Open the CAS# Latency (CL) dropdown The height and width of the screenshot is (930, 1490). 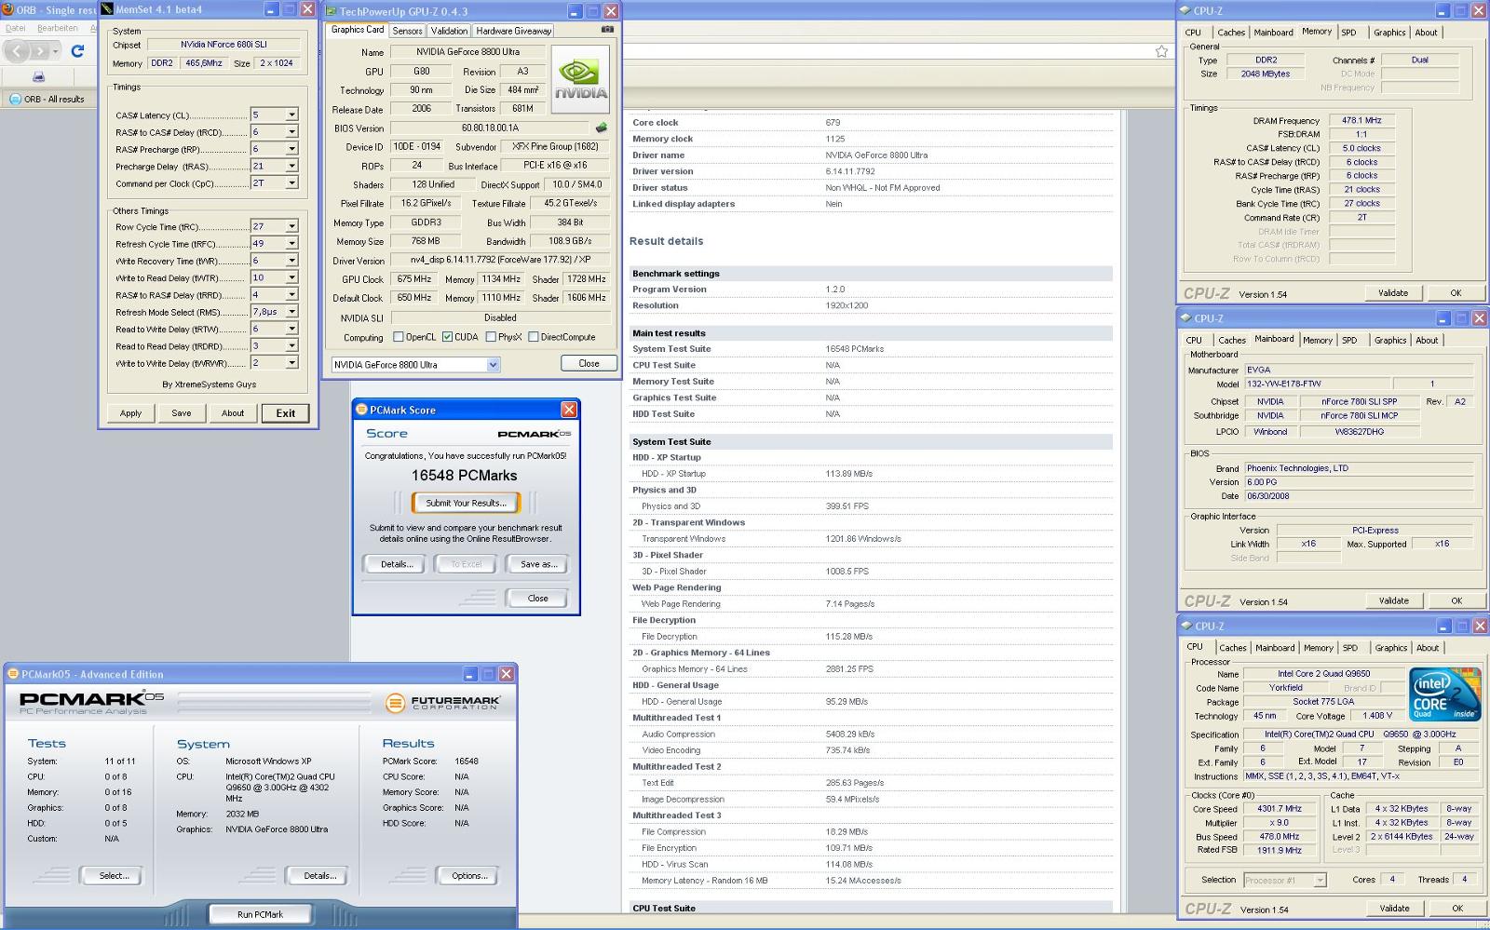(291, 115)
